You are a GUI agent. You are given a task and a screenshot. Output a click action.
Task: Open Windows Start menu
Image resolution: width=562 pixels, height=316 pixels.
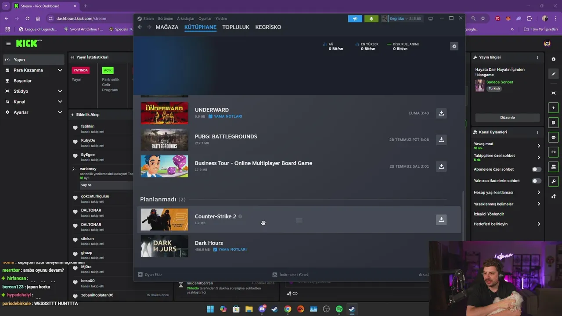[x=210, y=309]
